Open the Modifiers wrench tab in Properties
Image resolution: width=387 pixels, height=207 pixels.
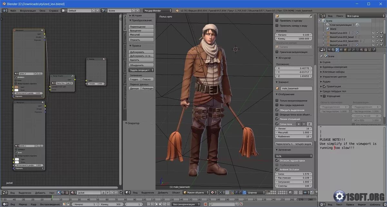pyautogui.click(x=353, y=50)
